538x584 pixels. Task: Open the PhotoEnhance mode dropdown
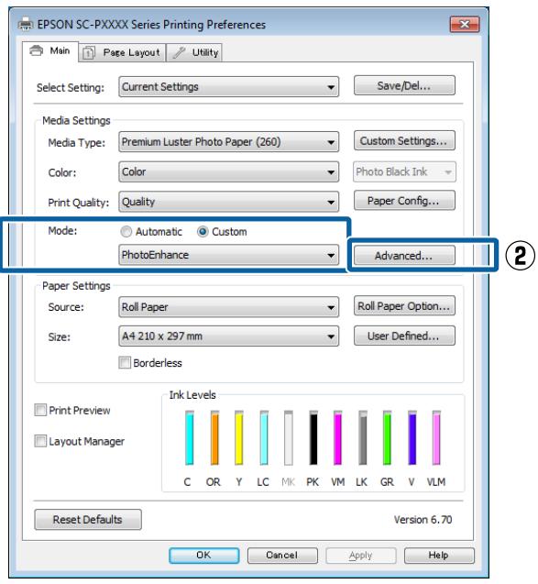(228, 255)
